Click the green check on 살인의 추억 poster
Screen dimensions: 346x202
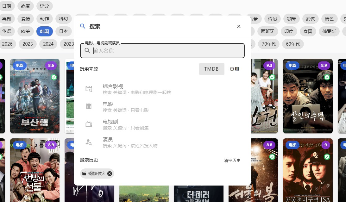(327, 77)
